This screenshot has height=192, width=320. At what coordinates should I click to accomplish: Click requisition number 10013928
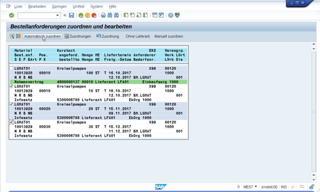23,73
